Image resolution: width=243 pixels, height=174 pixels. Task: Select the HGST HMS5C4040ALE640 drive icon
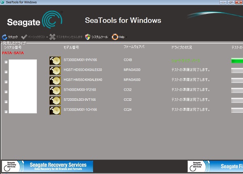55,80
